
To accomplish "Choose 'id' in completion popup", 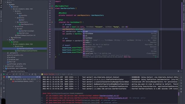I will click(x=120, y=36).
